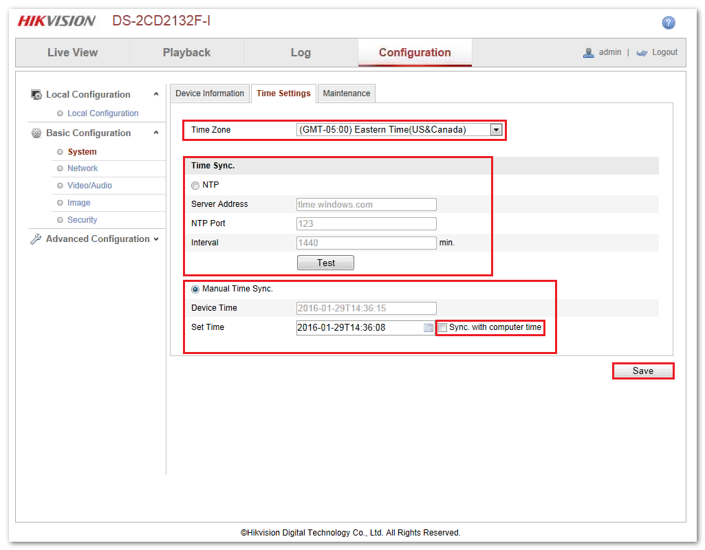Switch to the Device Information tab
This screenshot has width=705, height=550.
coord(210,93)
